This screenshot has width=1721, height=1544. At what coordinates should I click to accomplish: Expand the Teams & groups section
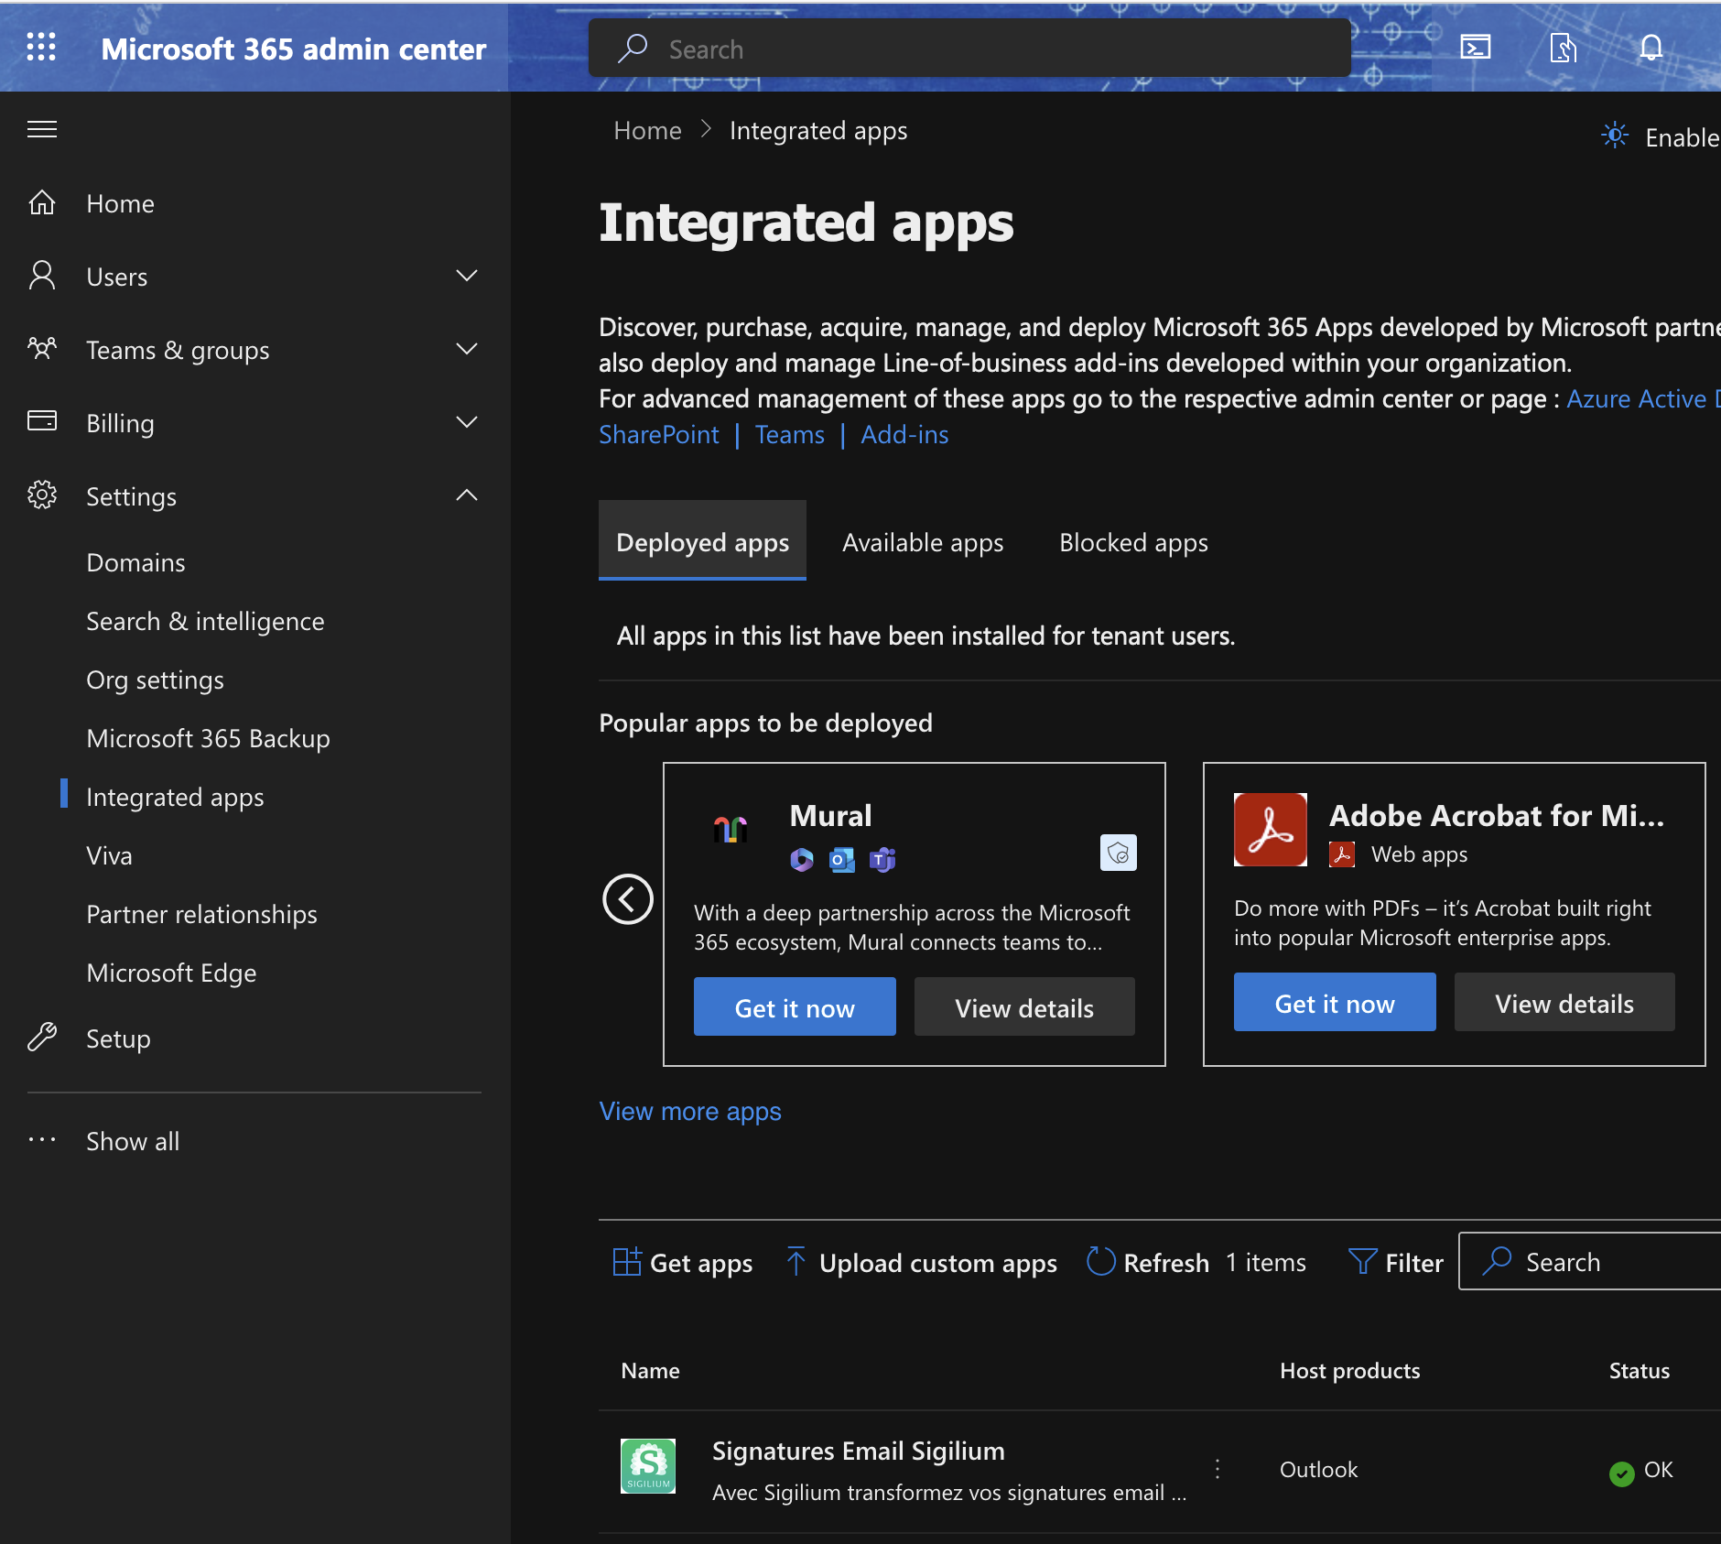click(x=467, y=350)
